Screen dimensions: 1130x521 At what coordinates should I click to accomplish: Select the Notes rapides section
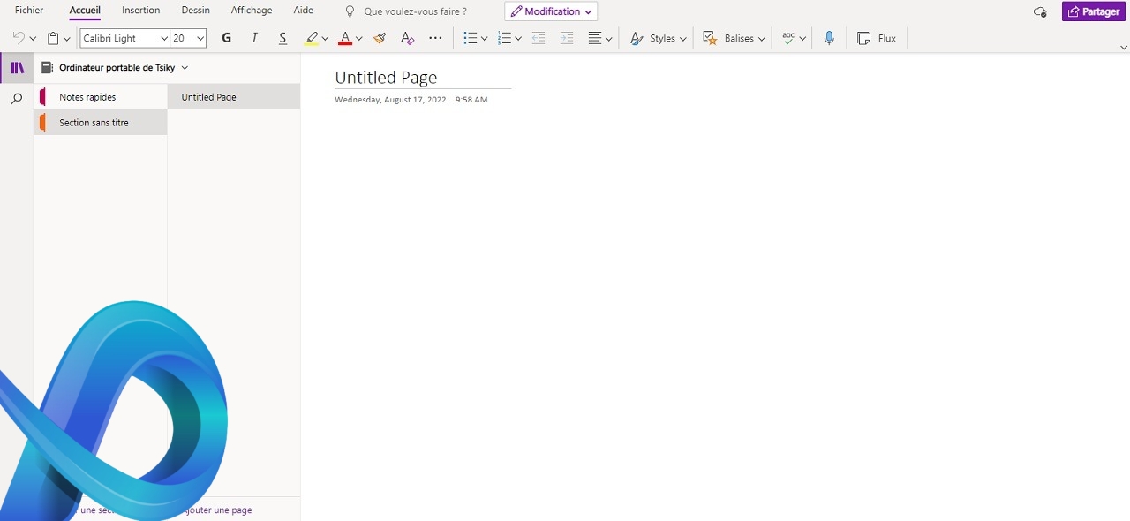coord(101,97)
